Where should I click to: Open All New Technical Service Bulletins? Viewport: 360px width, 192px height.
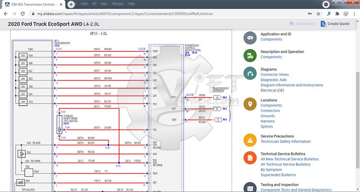point(289,159)
